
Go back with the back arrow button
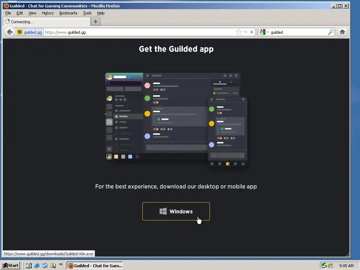(x=9, y=32)
